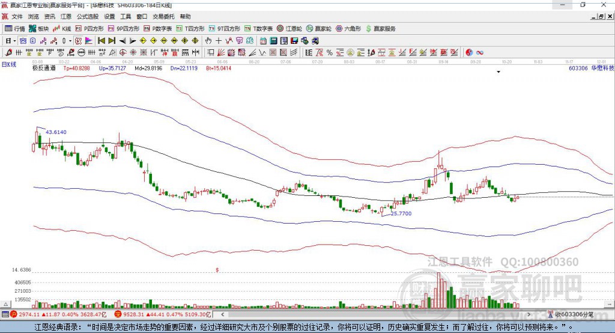Open the calculator icon in toolbar
The image size is (615, 333).
click(x=273, y=40)
